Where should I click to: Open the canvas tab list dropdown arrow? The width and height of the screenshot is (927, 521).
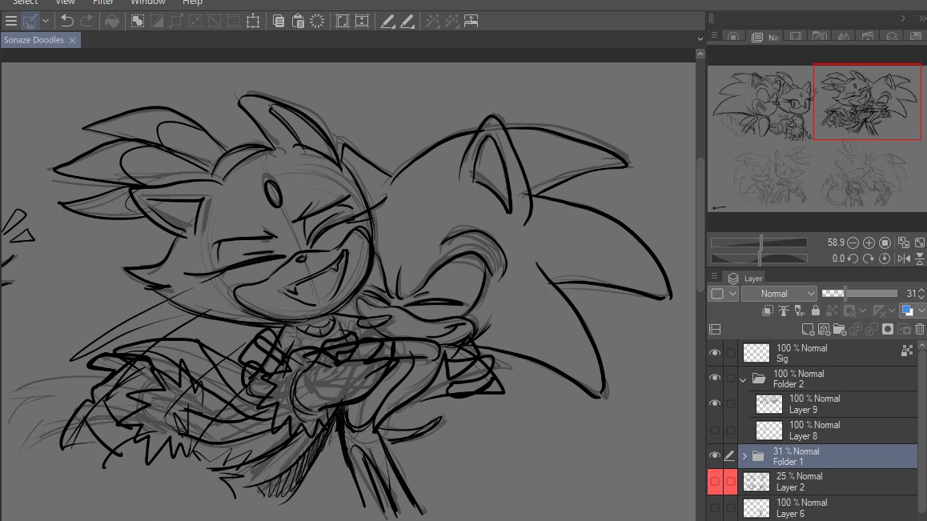click(x=700, y=39)
